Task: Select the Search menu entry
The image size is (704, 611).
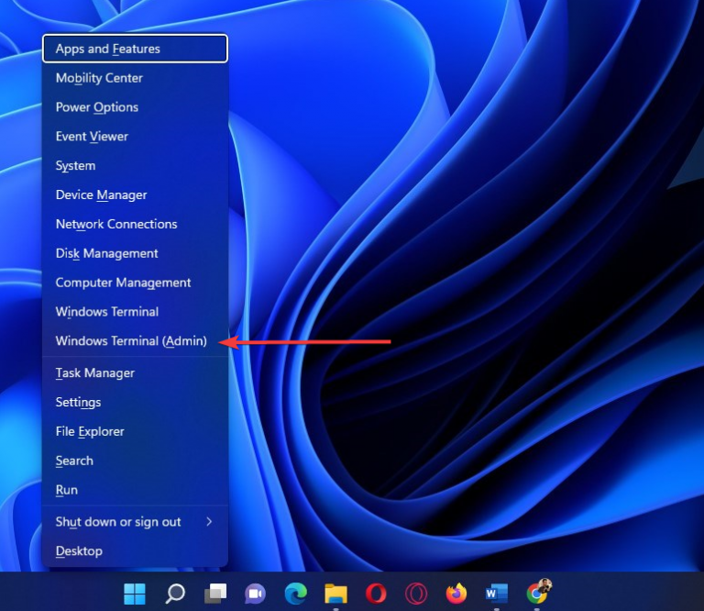Action: [135, 461]
